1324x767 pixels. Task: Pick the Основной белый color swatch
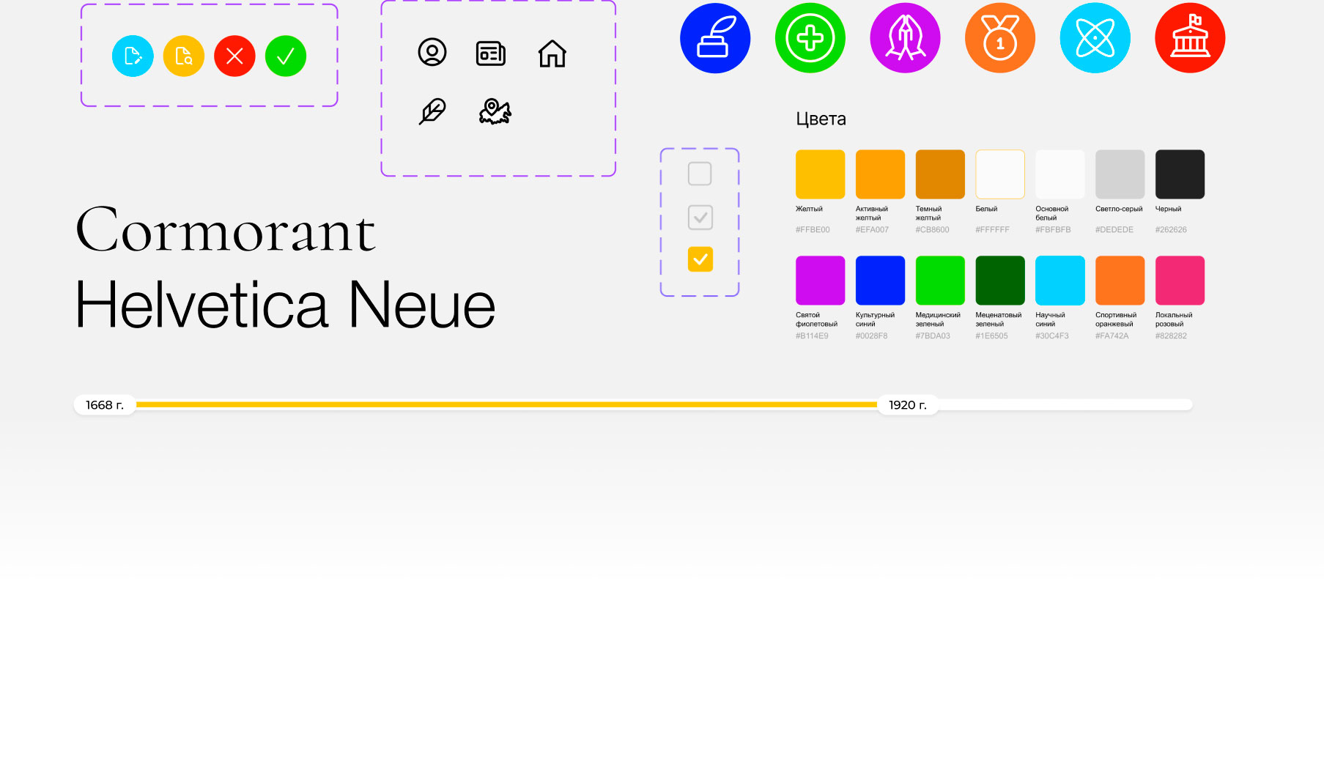click(x=1060, y=174)
